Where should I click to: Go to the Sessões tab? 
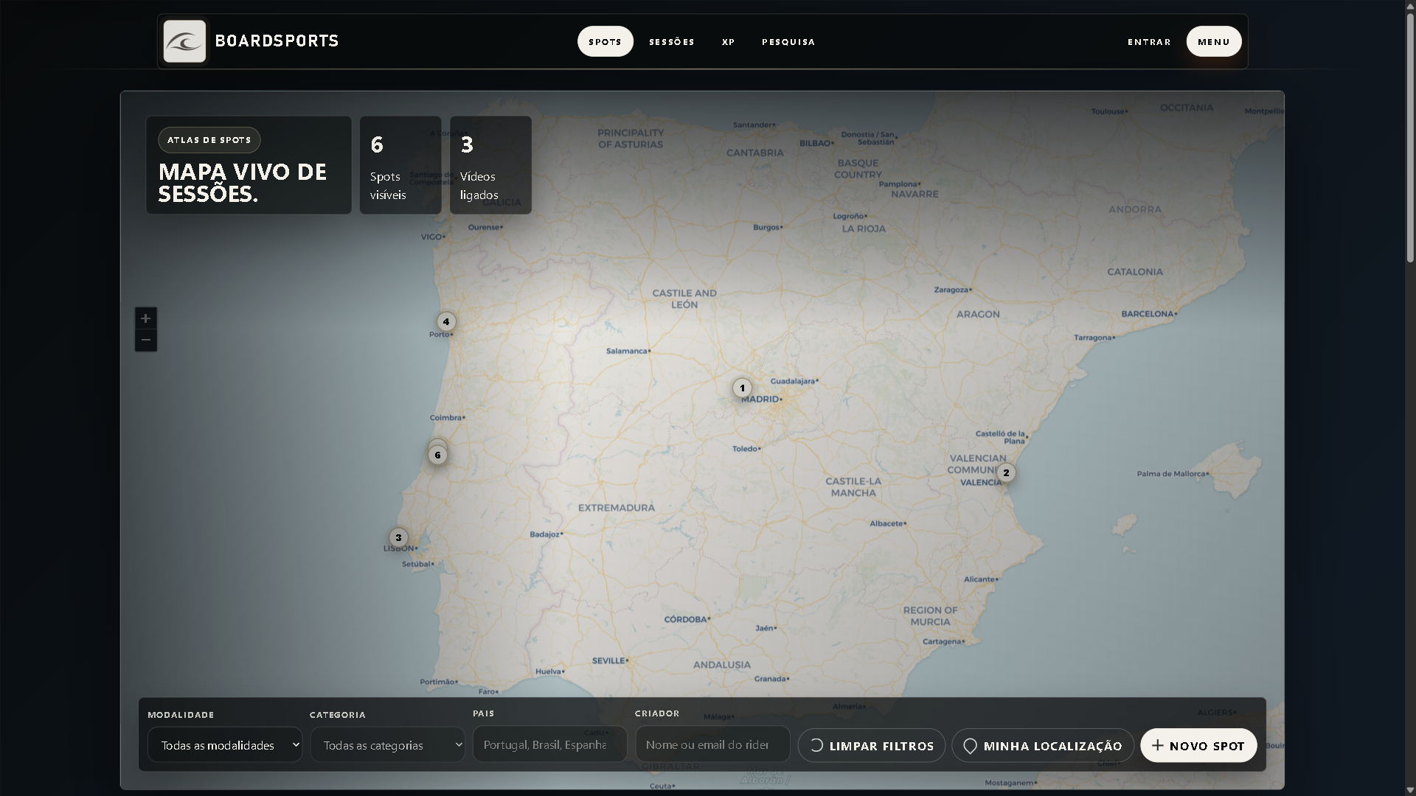coord(672,42)
